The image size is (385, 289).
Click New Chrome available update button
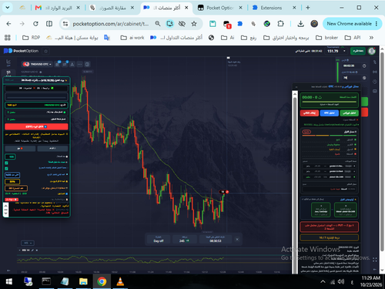[351, 24]
